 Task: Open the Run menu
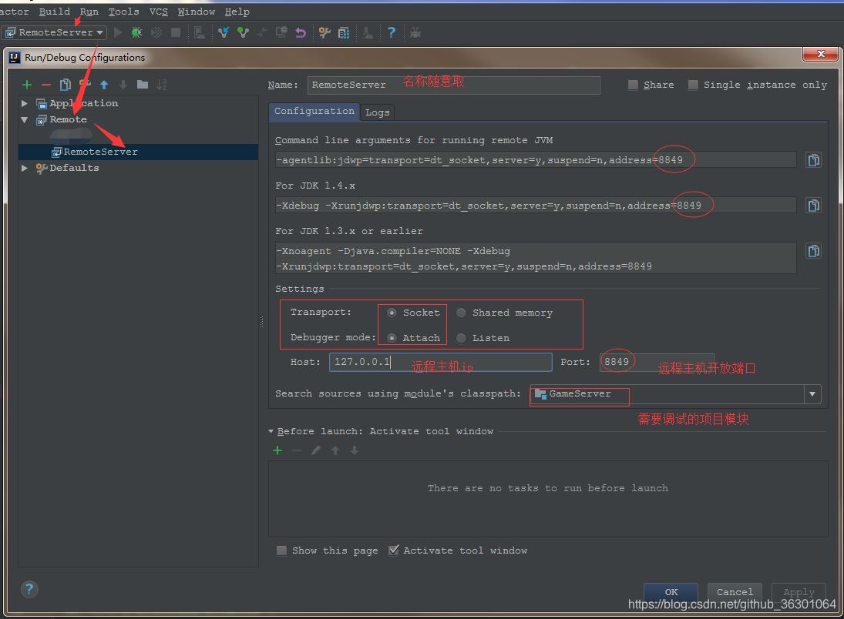(89, 12)
